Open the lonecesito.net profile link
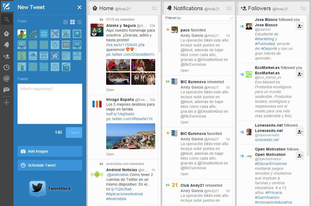This screenshot has height=206, width=311. click(267, 140)
